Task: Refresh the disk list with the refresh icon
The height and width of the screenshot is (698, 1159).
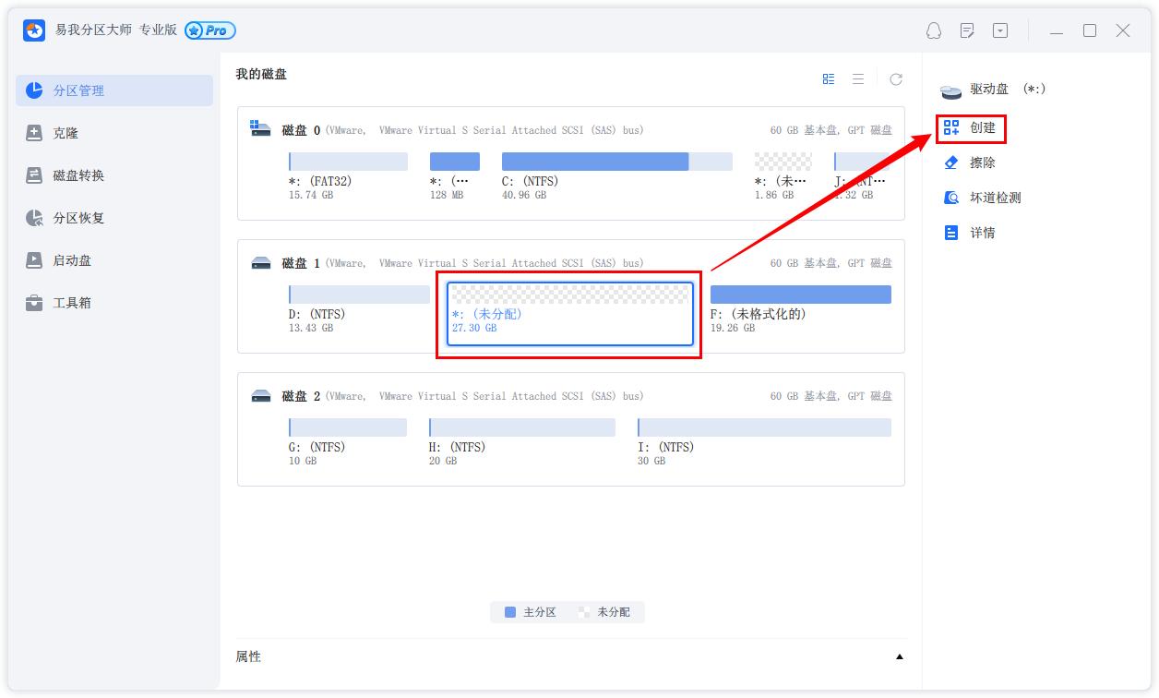Action: (894, 78)
